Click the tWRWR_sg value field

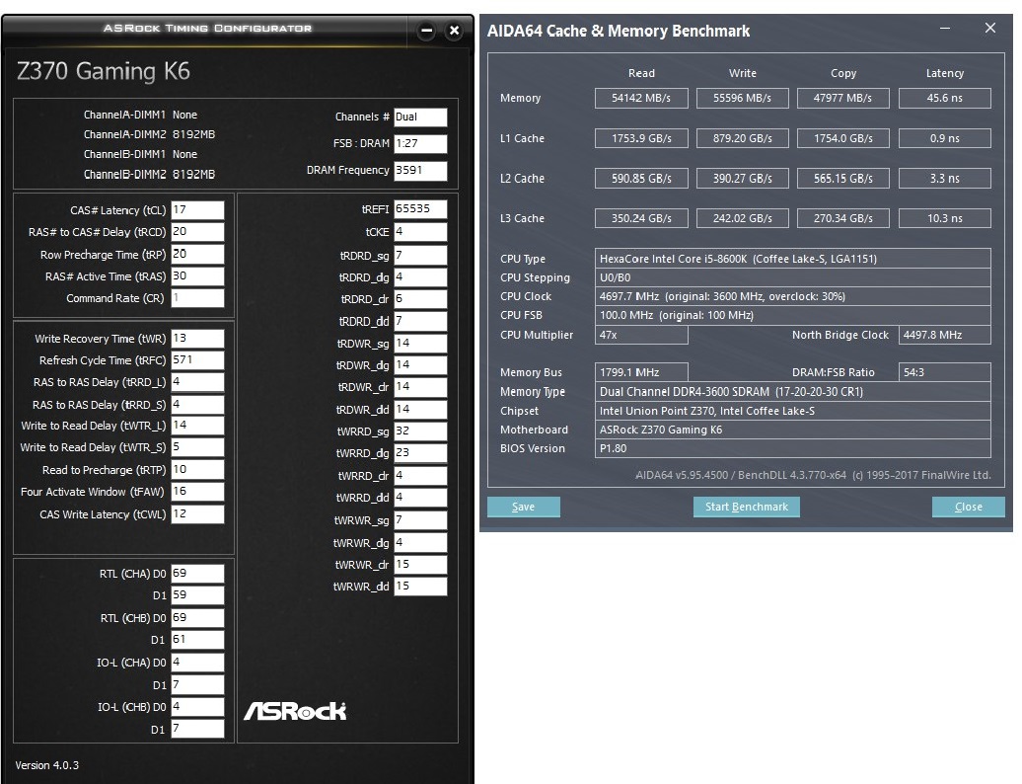(x=420, y=520)
